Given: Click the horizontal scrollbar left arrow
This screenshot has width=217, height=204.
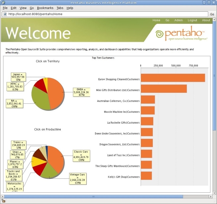Looking at the screenshot, I should 3,197.
